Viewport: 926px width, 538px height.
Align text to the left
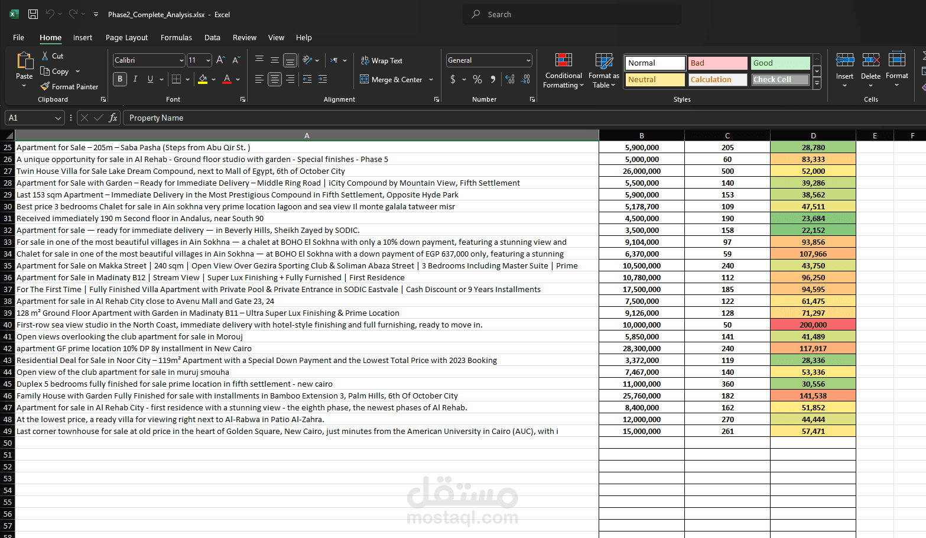point(259,79)
